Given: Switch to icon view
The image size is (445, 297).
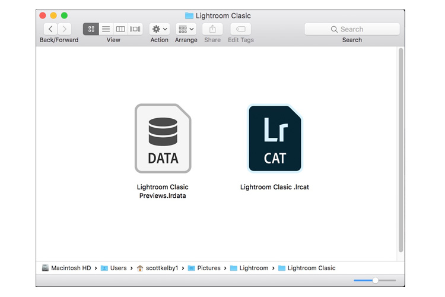Looking at the screenshot, I should click(x=91, y=29).
